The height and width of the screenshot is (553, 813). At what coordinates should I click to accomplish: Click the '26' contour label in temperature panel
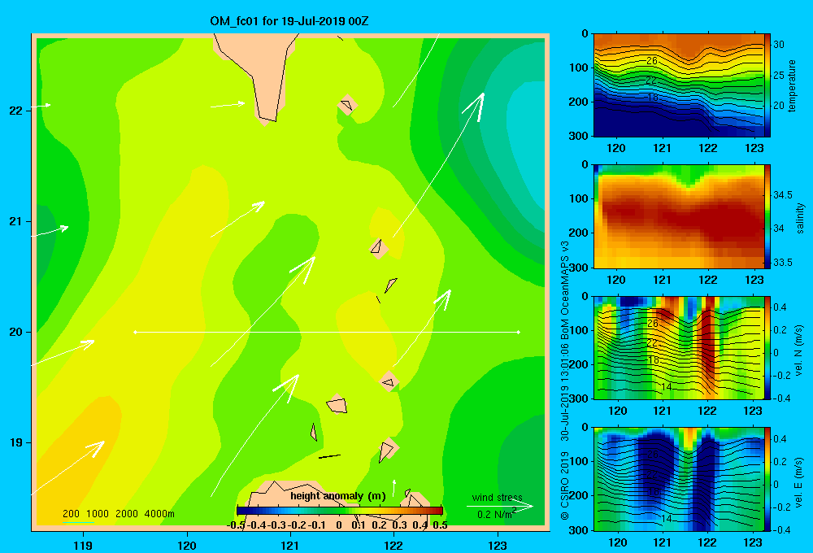tap(652, 61)
